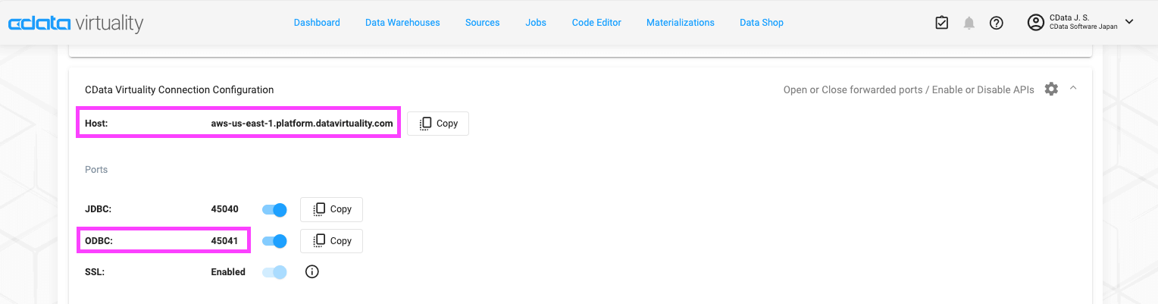Open the Materializations page
The height and width of the screenshot is (304, 1158).
pyautogui.click(x=681, y=23)
